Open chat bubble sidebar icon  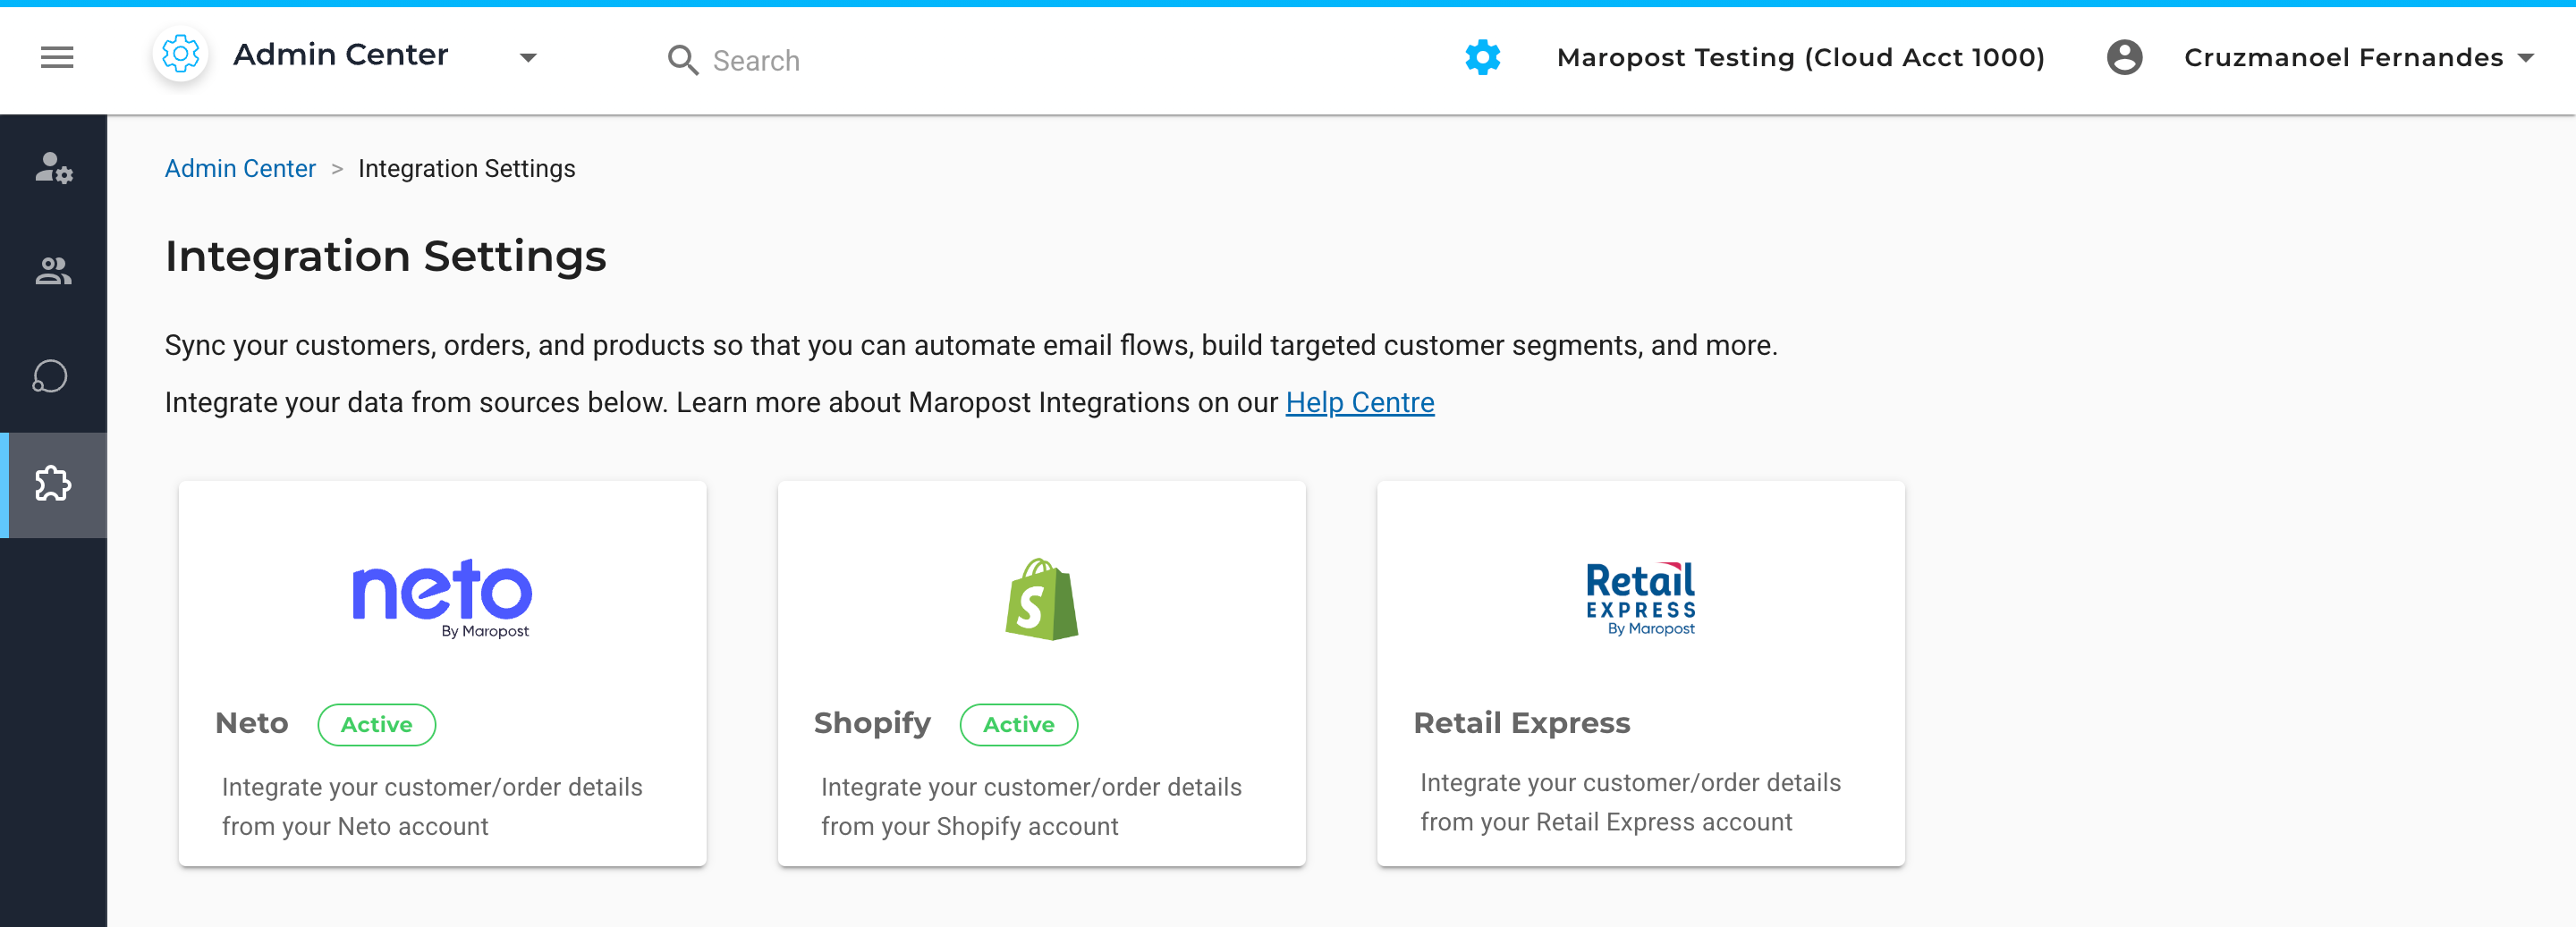[50, 376]
